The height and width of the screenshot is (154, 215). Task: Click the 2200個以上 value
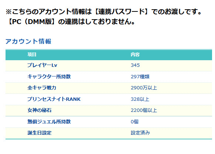click(144, 110)
